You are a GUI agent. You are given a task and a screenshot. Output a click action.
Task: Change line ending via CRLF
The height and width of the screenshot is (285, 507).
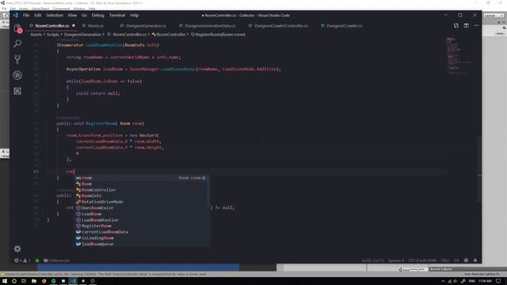click(x=445, y=260)
